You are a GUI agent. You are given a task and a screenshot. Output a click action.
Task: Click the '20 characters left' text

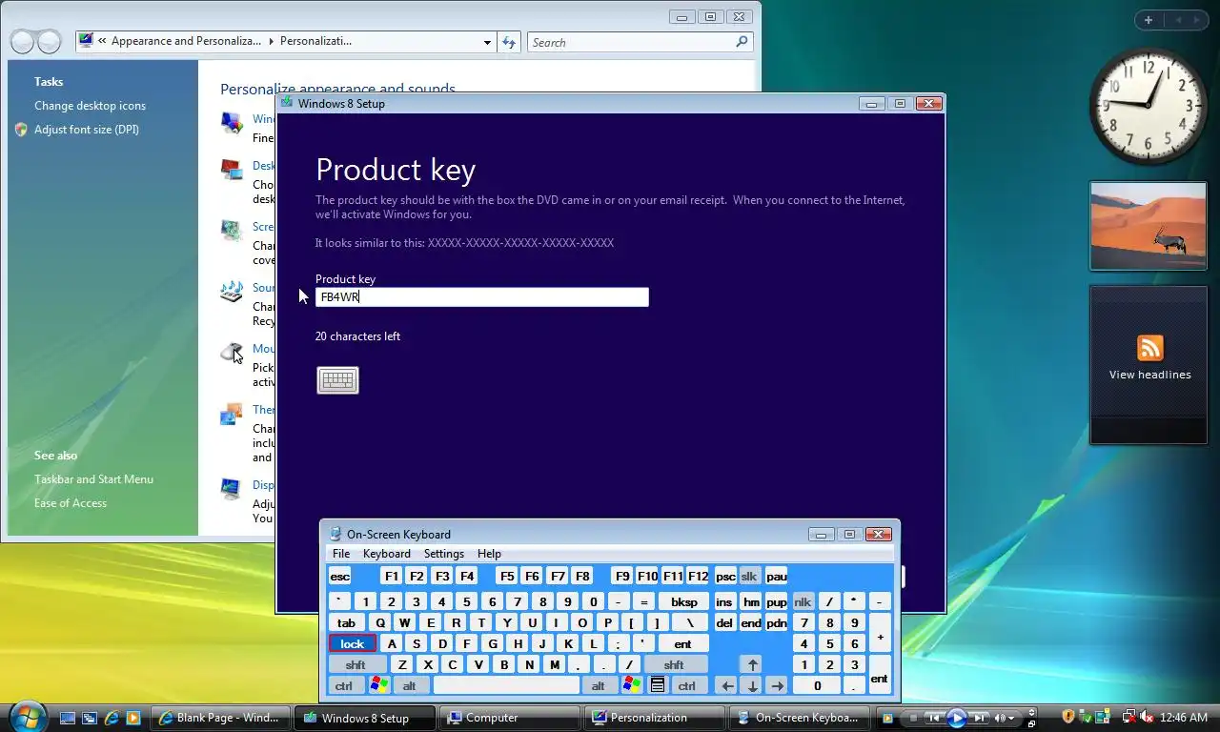point(357,336)
